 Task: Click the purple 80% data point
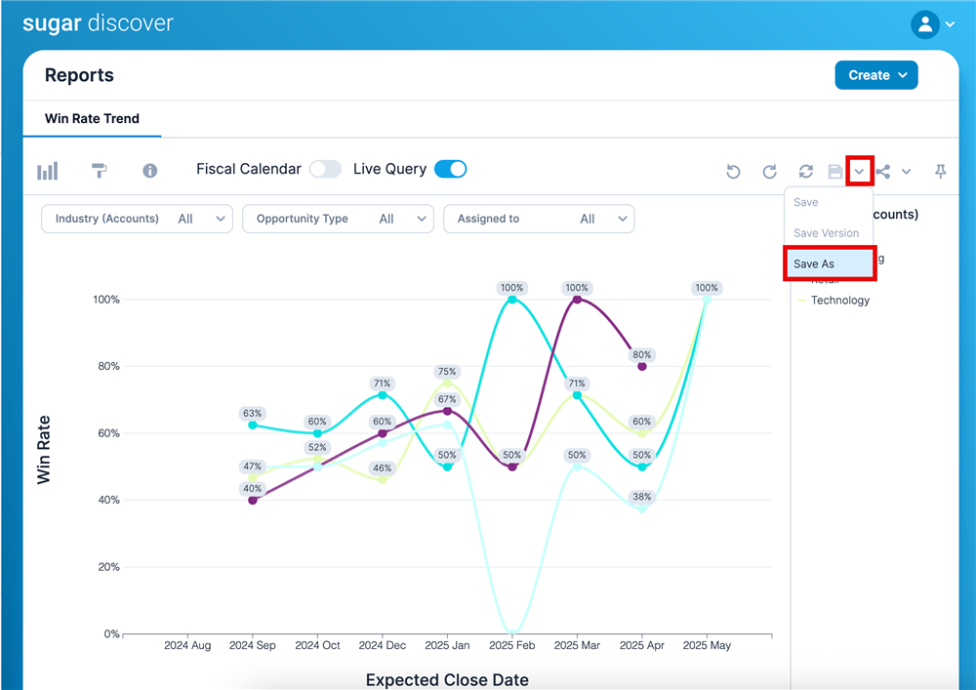click(642, 366)
